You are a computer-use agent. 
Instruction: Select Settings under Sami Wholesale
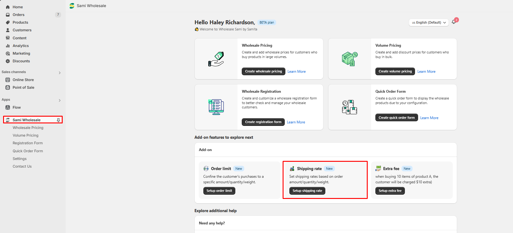[20, 159]
